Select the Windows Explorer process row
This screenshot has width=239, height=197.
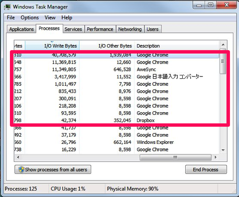pos(117,142)
